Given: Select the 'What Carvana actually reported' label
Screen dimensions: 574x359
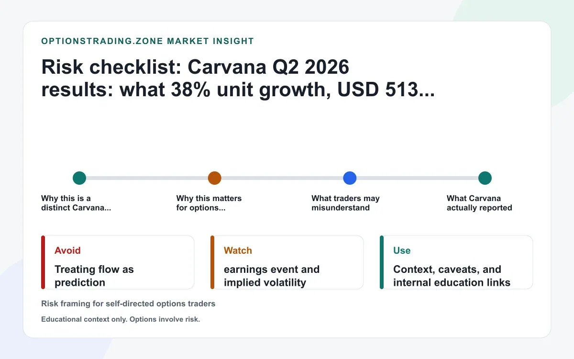Looking at the screenshot, I should pyautogui.click(x=479, y=203).
